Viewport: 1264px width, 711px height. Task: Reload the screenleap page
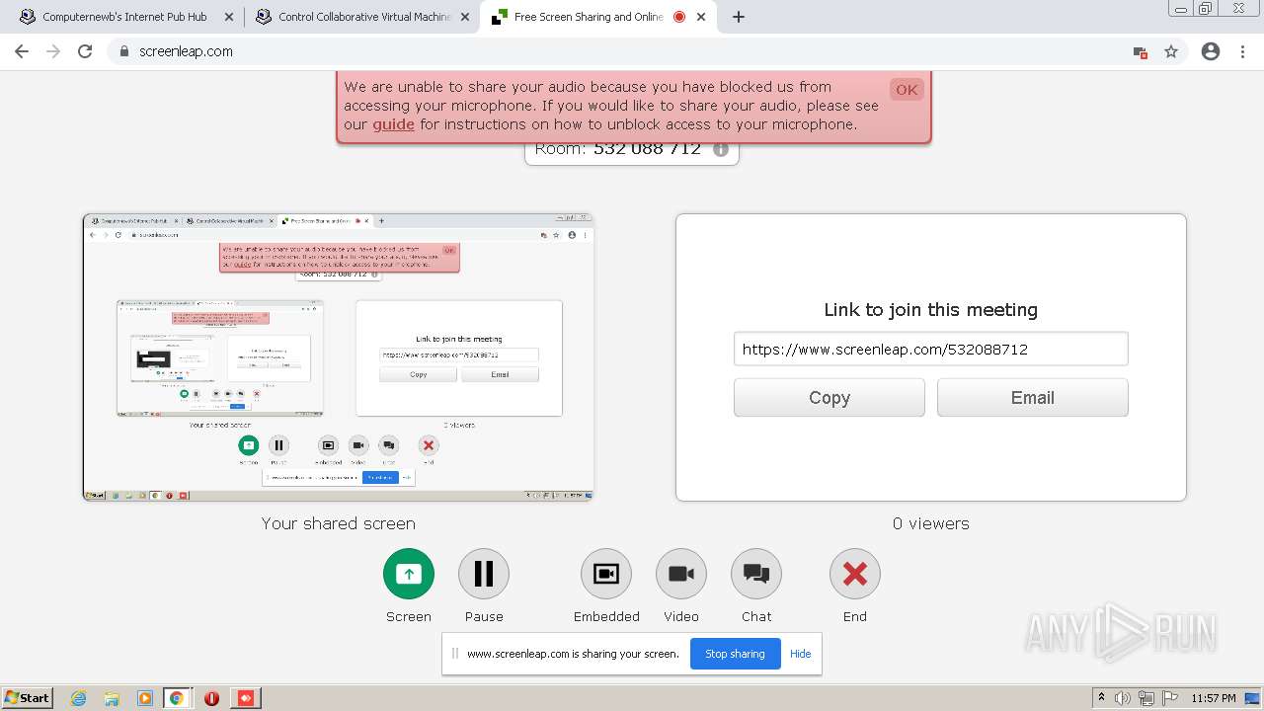tap(85, 51)
